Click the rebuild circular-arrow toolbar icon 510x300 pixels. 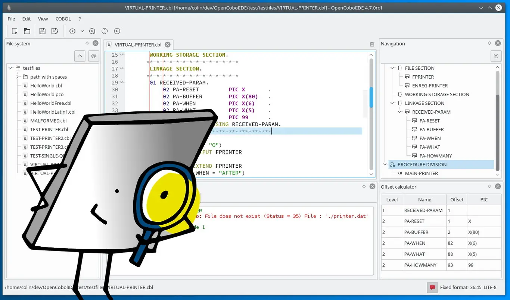[105, 31]
